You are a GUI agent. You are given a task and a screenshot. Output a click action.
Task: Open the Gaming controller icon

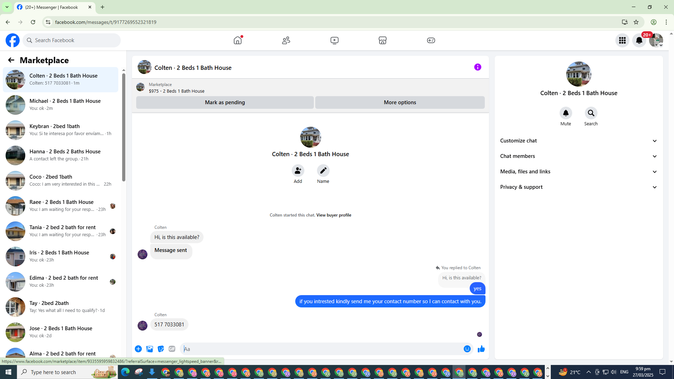click(431, 40)
